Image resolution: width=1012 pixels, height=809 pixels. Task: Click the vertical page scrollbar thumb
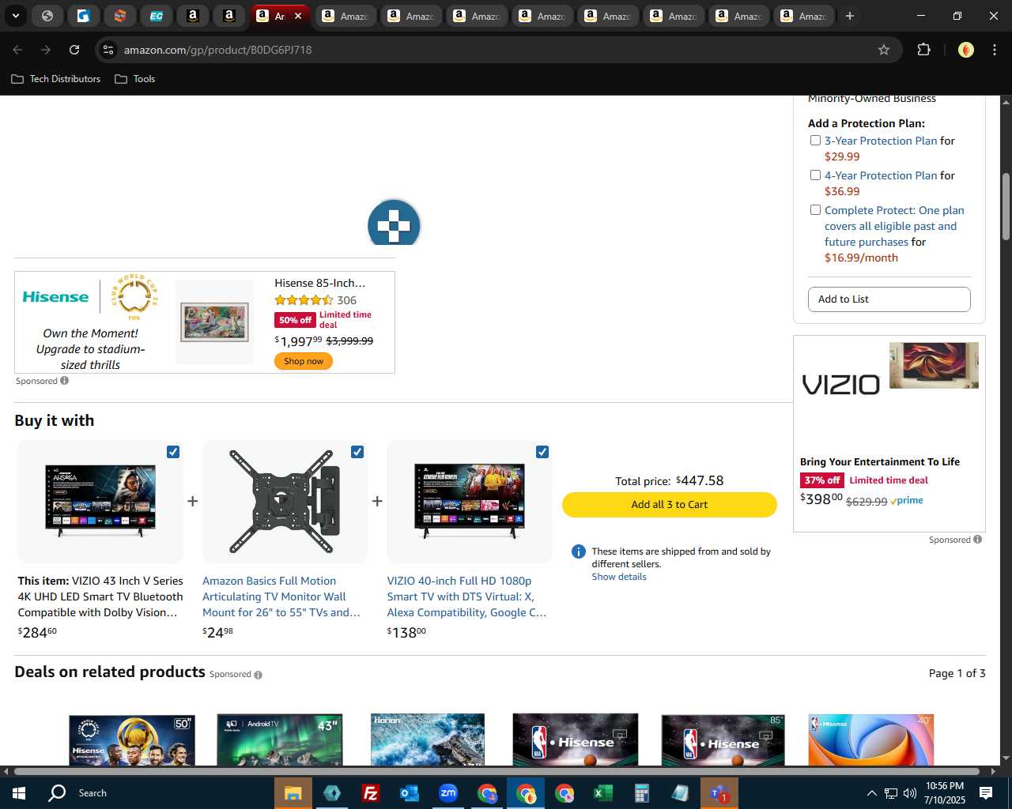tap(1006, 207)
